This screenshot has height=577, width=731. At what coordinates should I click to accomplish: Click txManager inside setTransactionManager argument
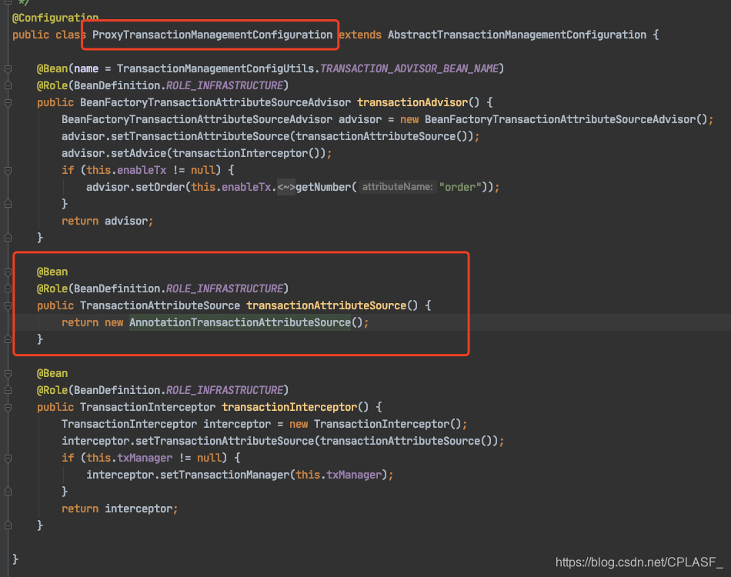pos(354,475)
